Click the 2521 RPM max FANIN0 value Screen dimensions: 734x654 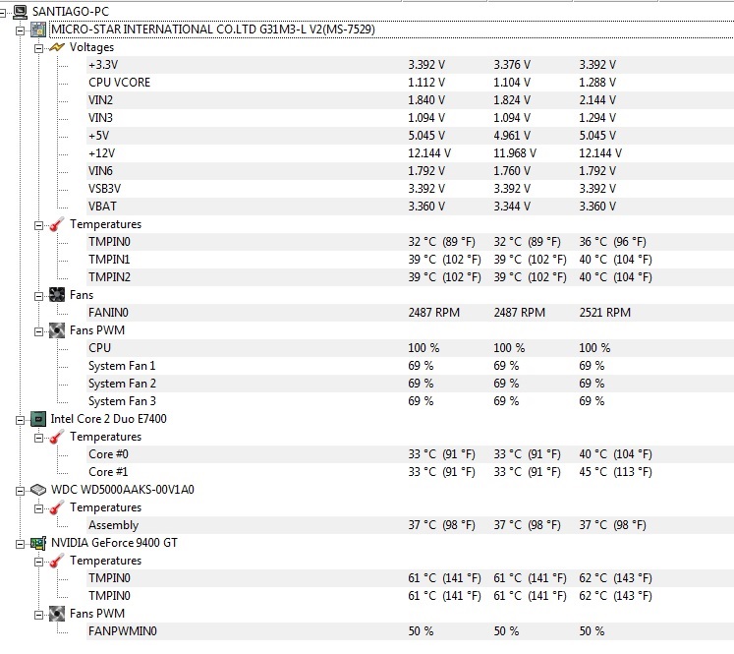605,313
